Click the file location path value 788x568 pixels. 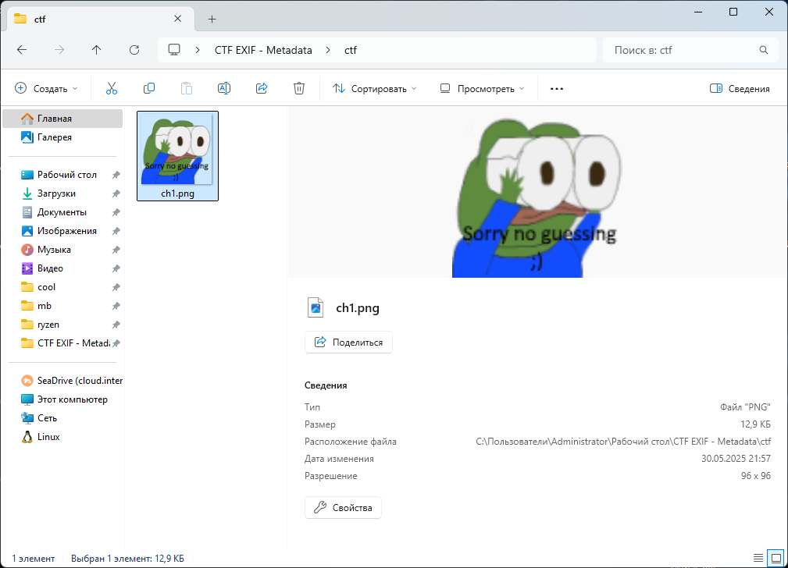[x=623, y=442]
